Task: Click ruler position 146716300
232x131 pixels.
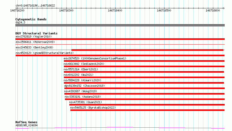Action: point(66,10)
